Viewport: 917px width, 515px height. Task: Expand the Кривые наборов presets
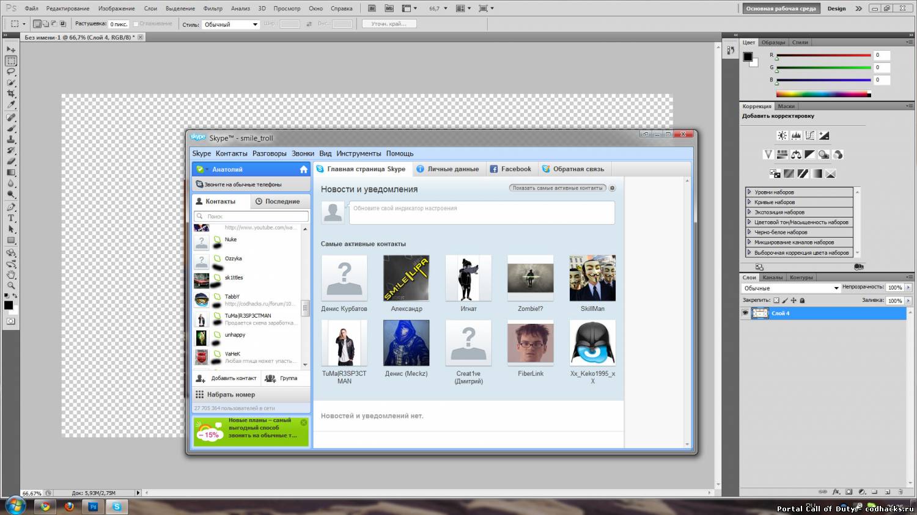749,202
